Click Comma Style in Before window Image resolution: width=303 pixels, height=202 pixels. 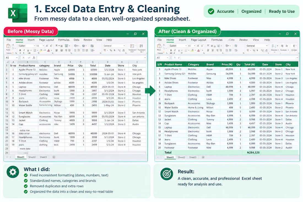click(x=115, y=50)
